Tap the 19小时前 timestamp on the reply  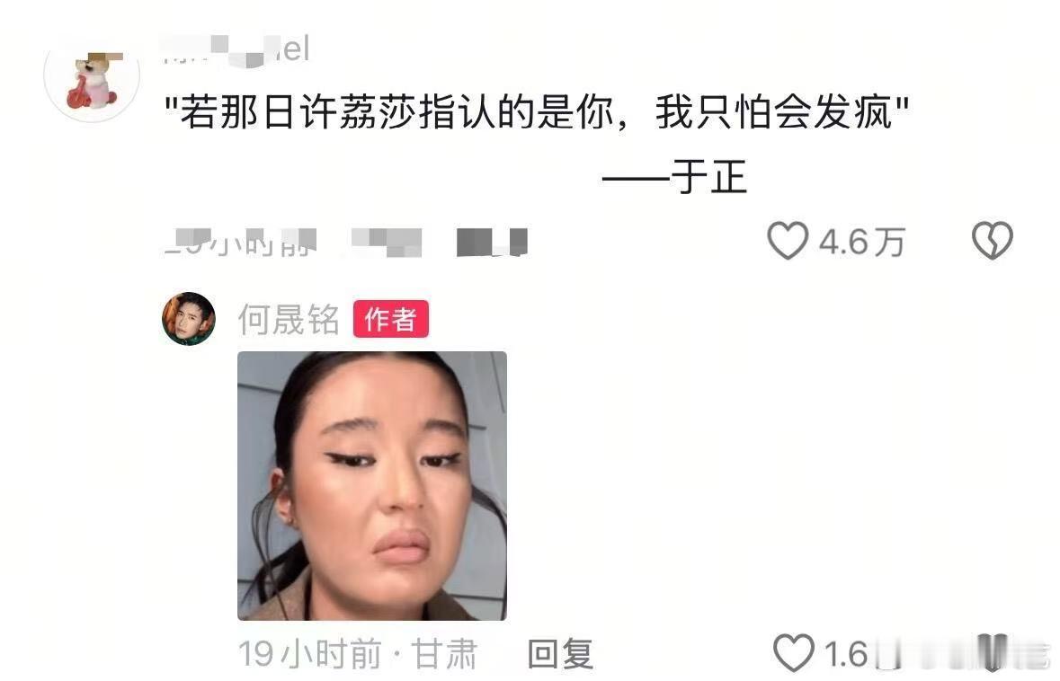coord(309,654)
